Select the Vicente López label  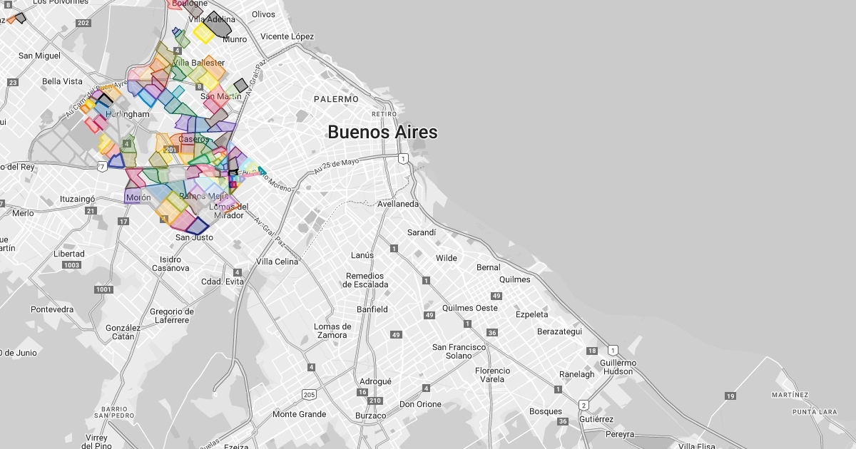[287, 36]
